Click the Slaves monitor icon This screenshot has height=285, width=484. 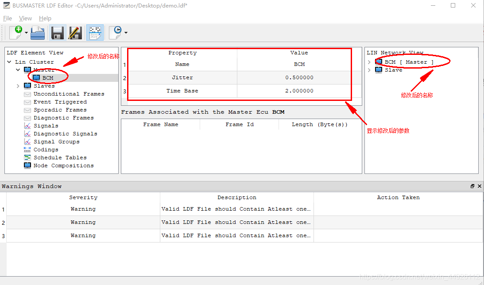coord(27,86)
